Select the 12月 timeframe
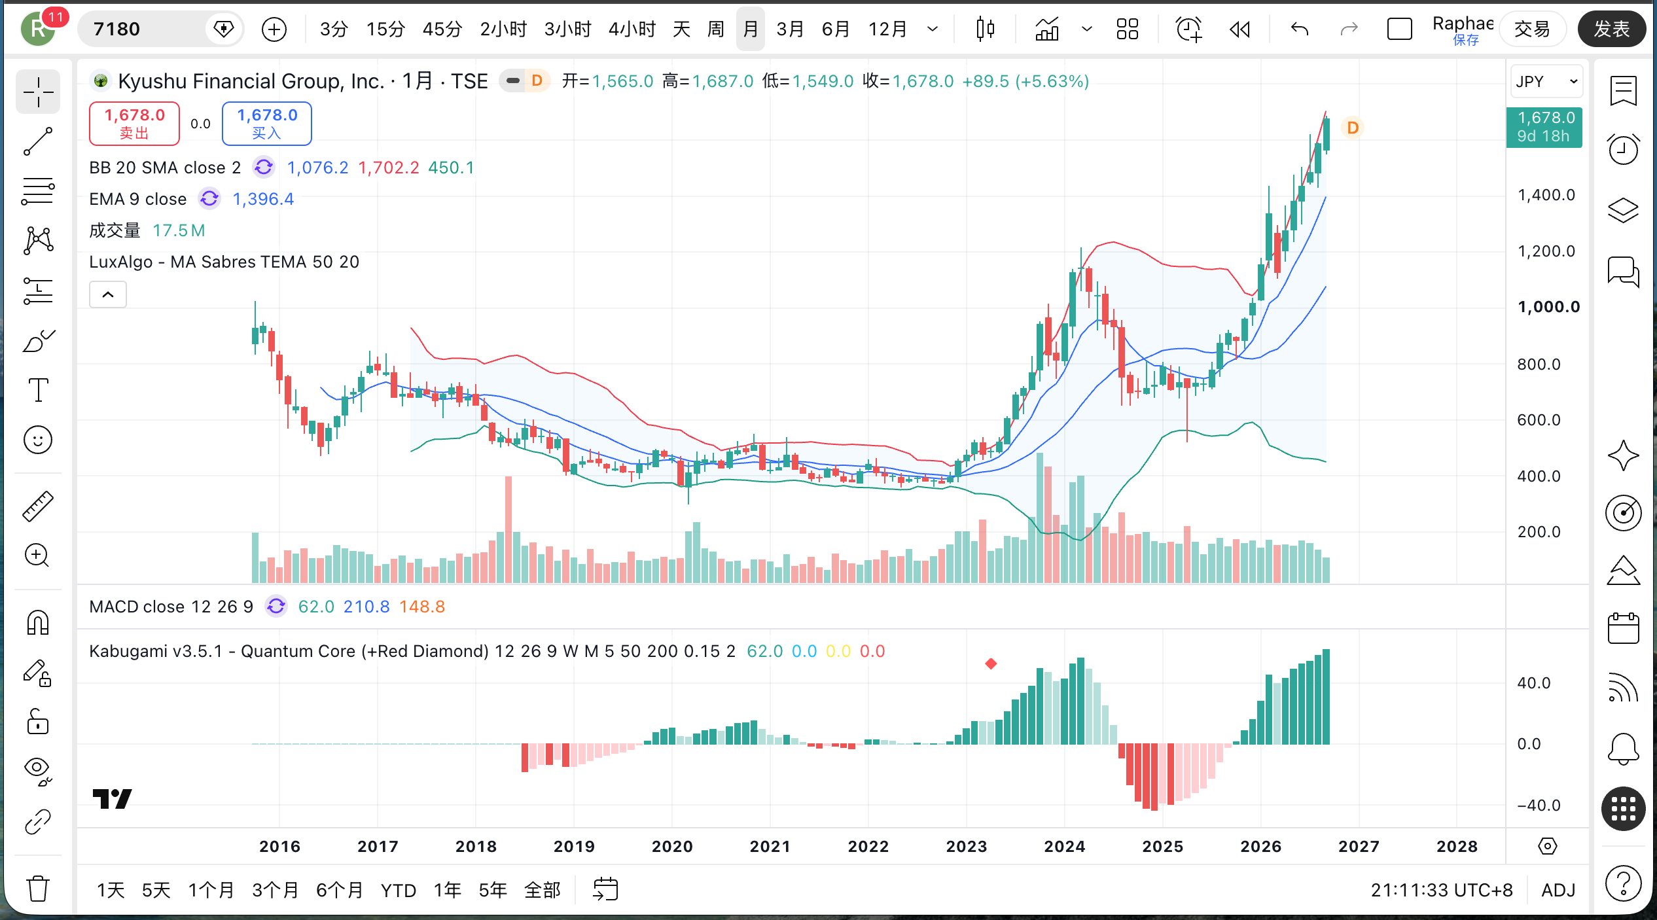 point(888,29)
